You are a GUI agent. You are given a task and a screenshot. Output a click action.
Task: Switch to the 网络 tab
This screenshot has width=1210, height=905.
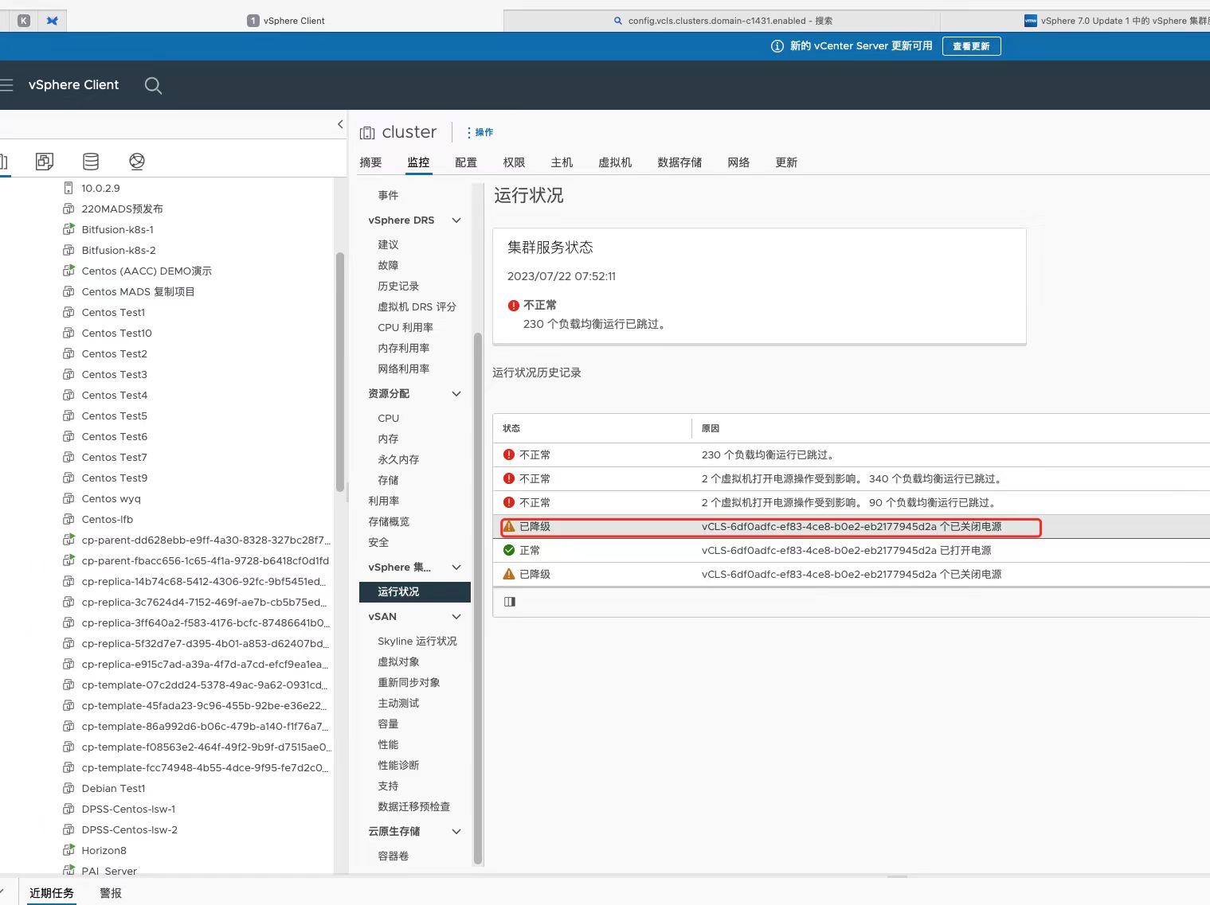tap(738, 162)
